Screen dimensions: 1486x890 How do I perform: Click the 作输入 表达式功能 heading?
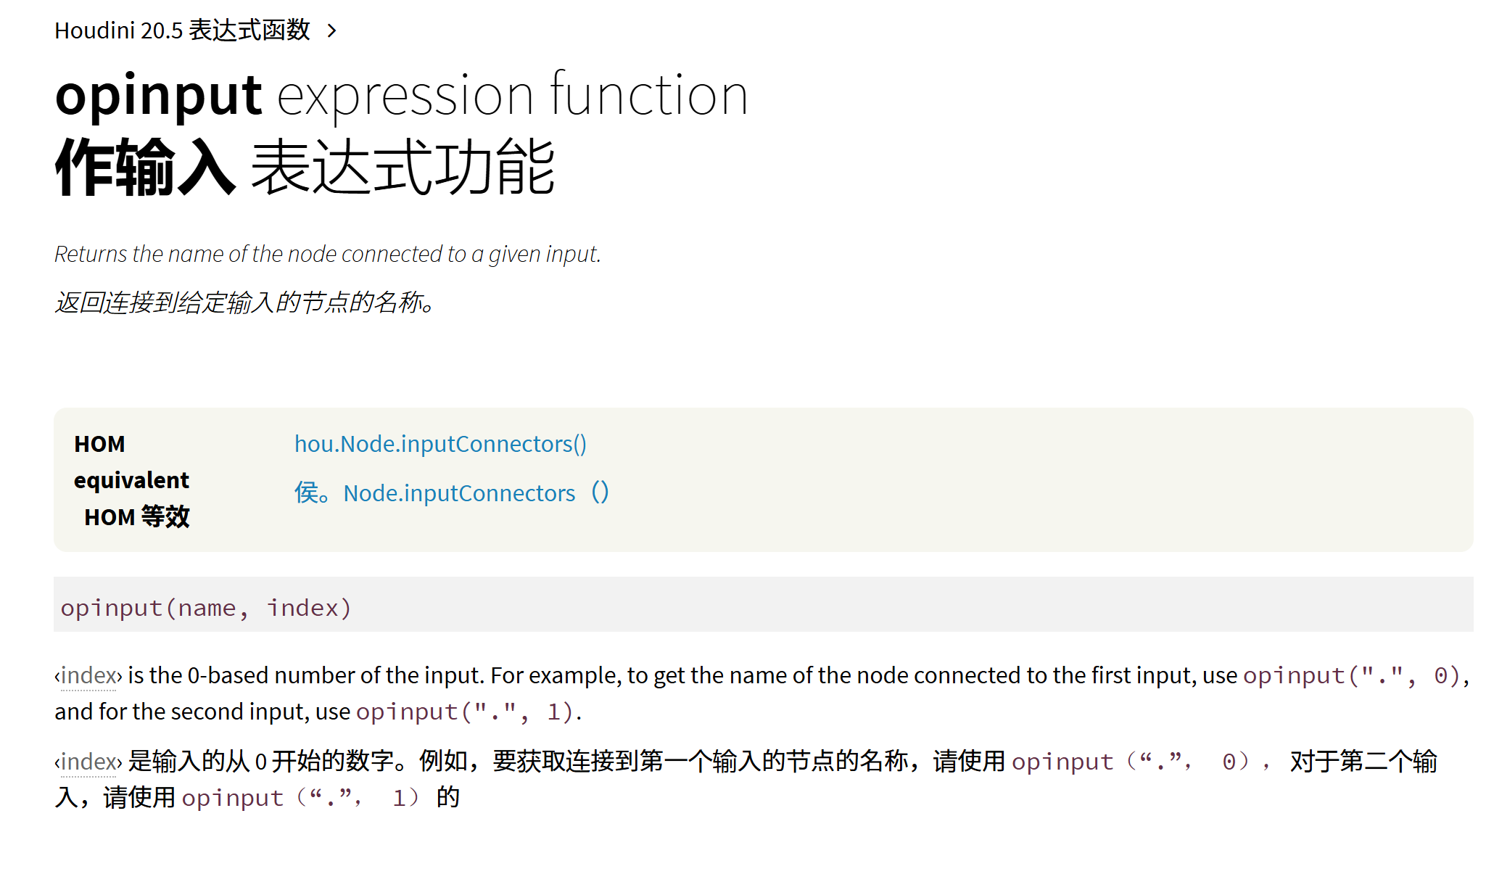[x=305, y=168]
